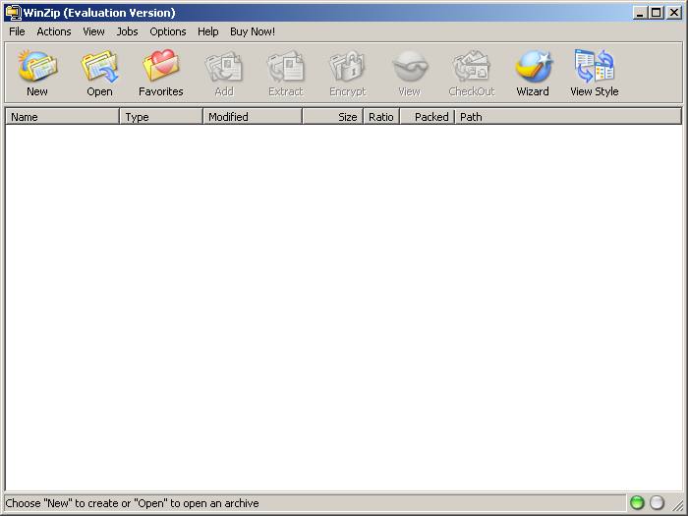Image resolution: width=688 pixels, height=516 pixels.
Task: Open an archive using the Open icon
Action: pyautogui.click(x=99, y=66)
